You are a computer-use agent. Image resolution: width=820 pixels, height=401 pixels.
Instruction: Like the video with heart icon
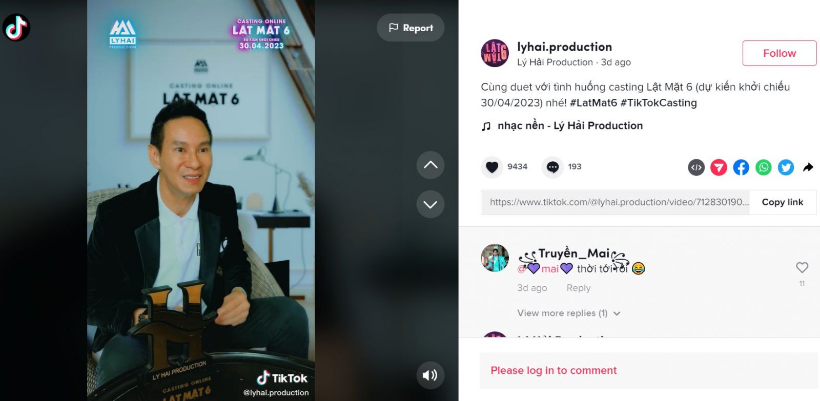point(492,167)
